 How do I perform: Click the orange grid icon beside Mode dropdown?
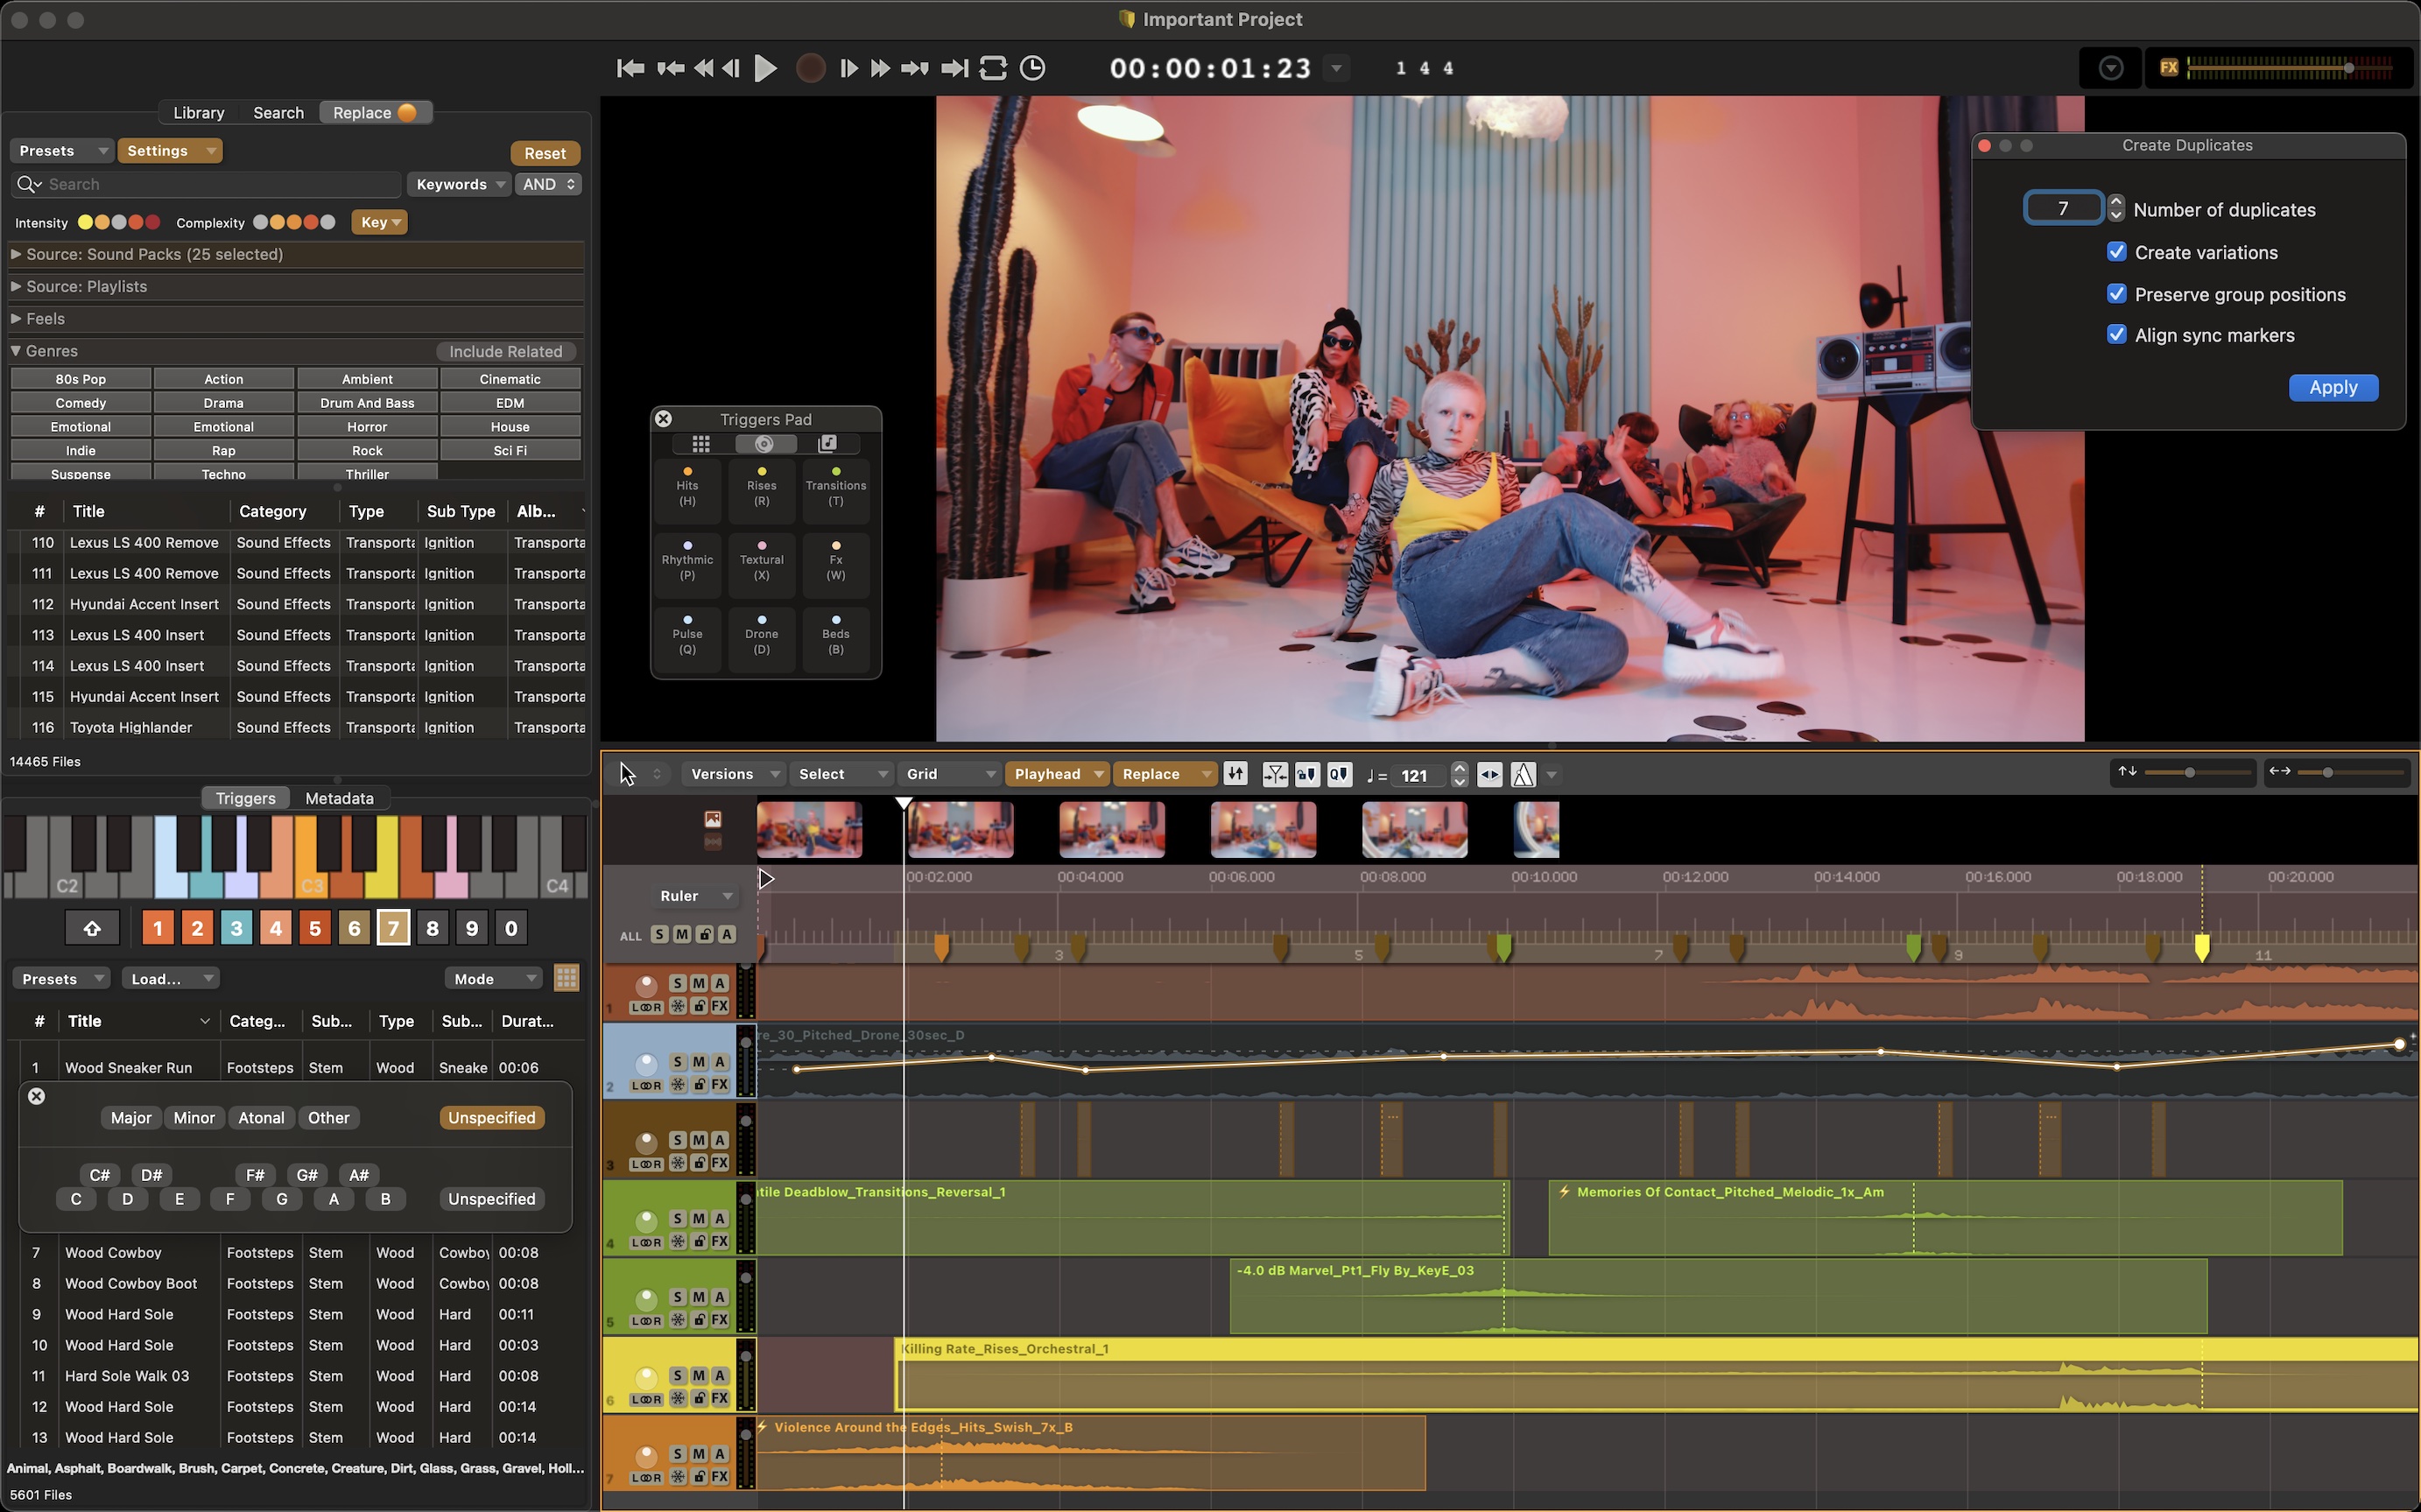point(566,978)
